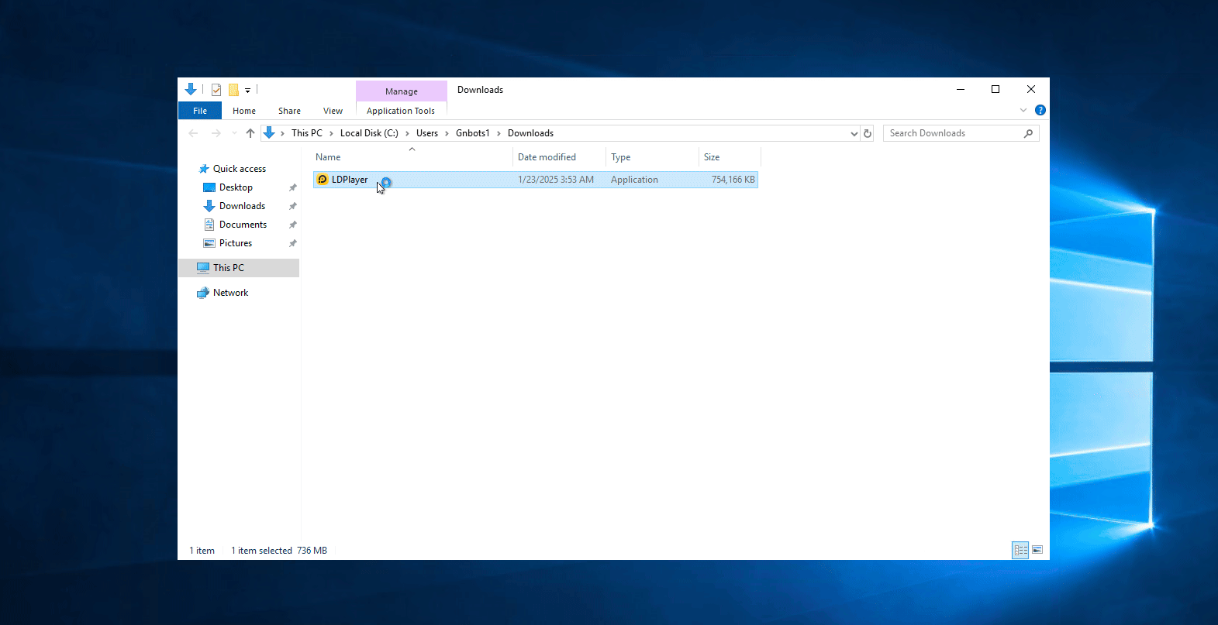Click the Documents icon in sidebar
1218x625 pixels.
209,225
